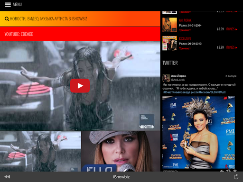Viewport: 243px width, 182px height.
Task: Open Треклист for the Ани Лорак album
Action: point(185,30)
